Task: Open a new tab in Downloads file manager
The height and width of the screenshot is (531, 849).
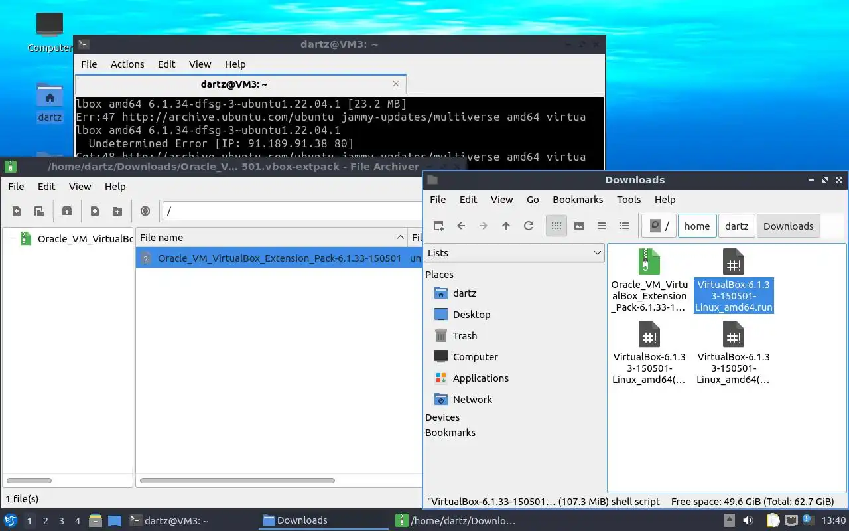Action: pyautogui.click(x=438, y=226)
